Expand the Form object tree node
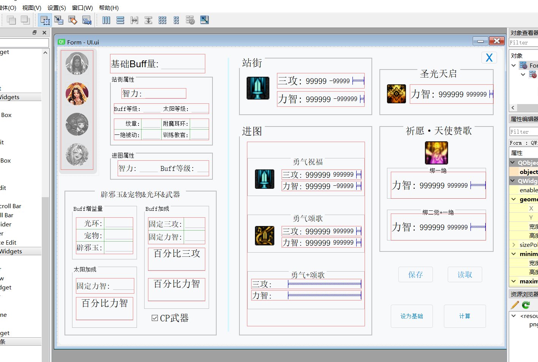The image size is (538, 362). (x=514, y=65)
